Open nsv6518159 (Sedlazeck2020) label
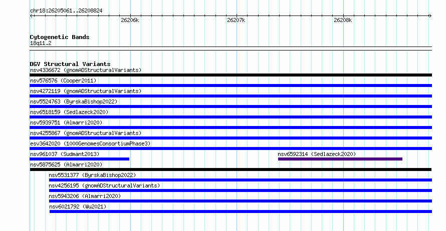 (69, 112)
